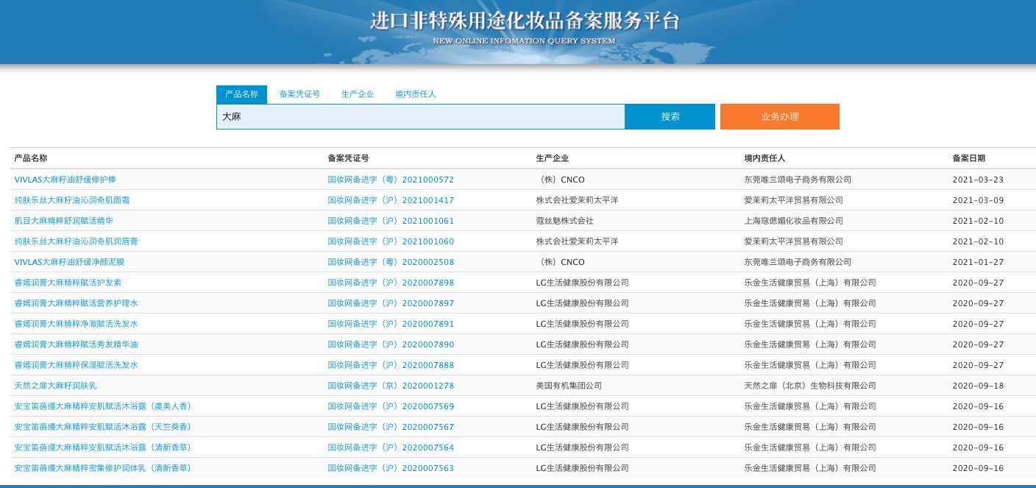Open product 天然之扉大麻籽润肤乳
The image size is (1036, 488).
tap(55, 386)
